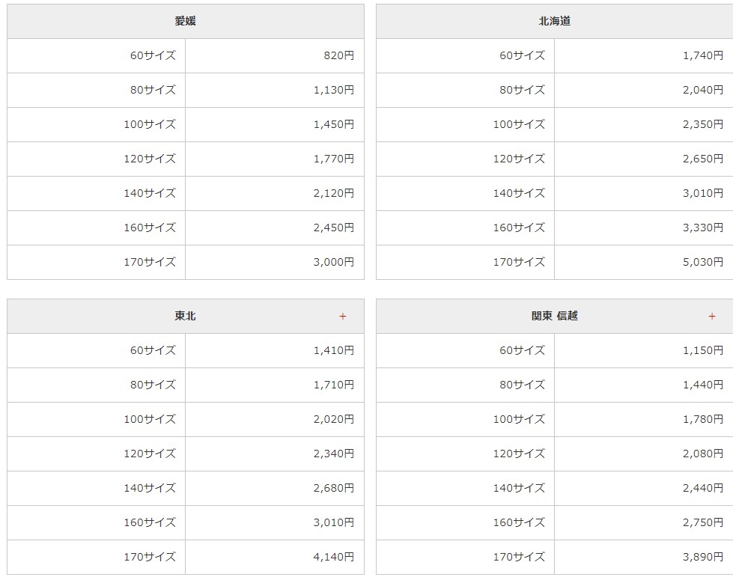Expand the 東北 region plus icon

(x=343, y=317)
